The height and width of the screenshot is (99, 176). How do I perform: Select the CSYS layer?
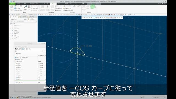coord(15,31)
